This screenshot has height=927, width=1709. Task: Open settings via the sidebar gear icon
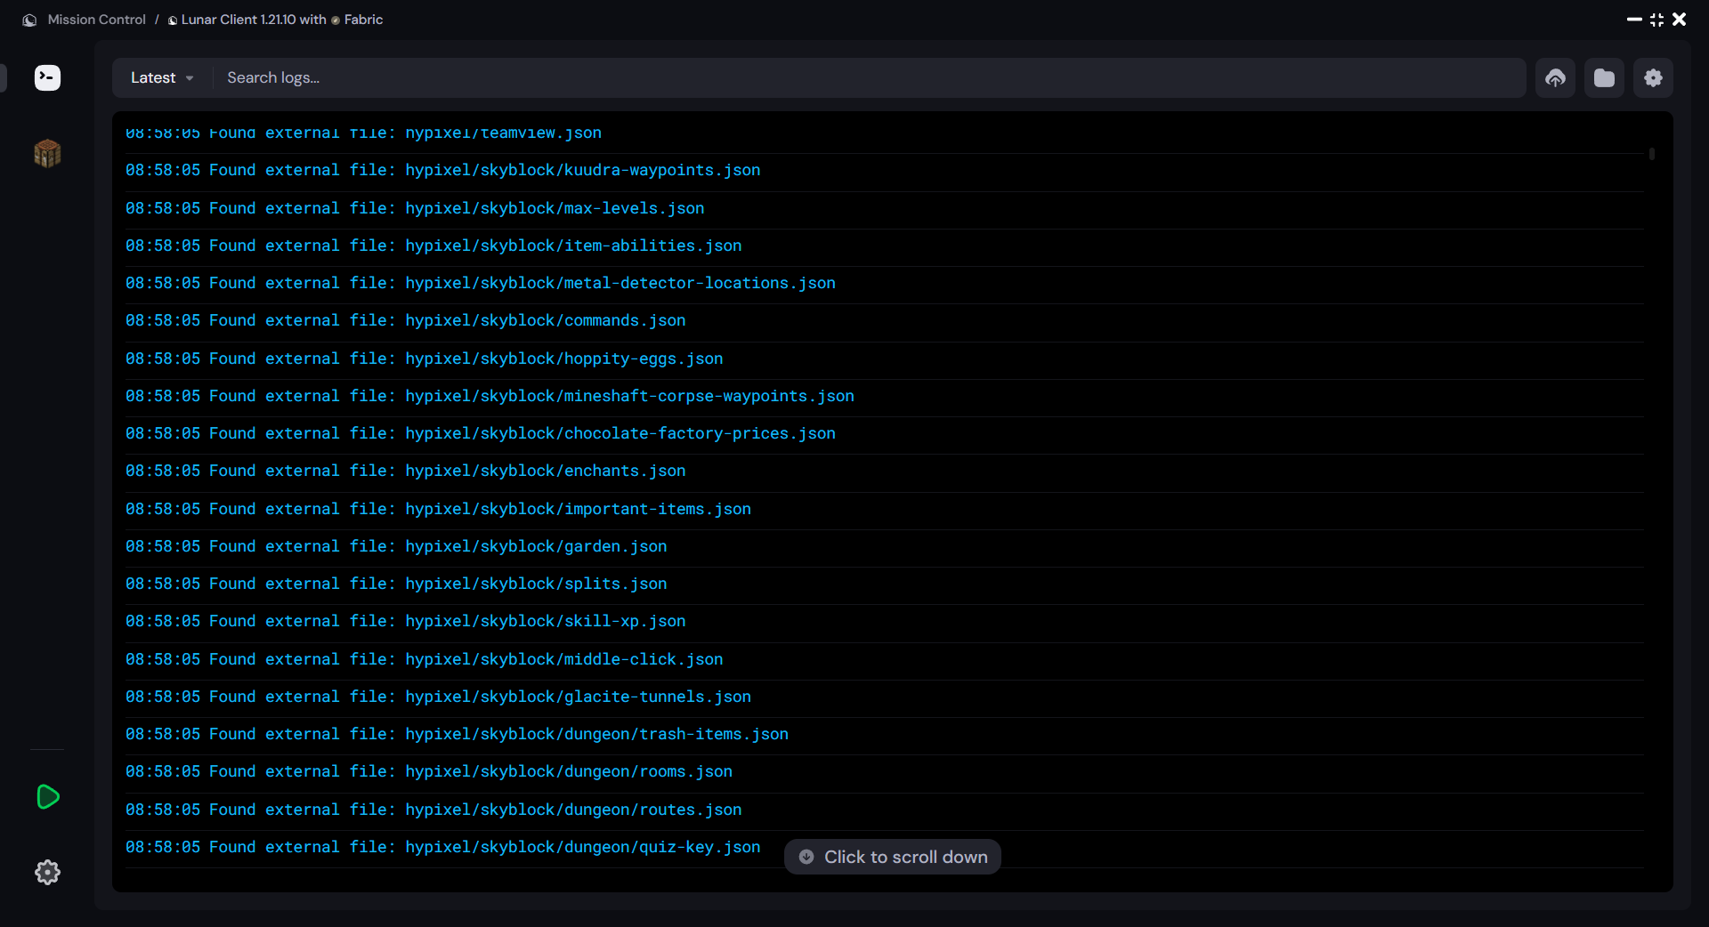point(46,872)
